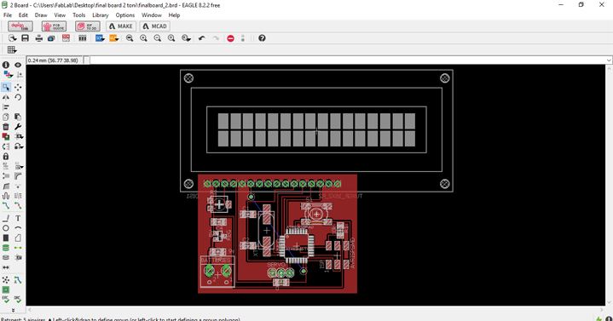Open the View menu
Screen dimensions: 613x321
pyautogui.click(x=60, y=15)
